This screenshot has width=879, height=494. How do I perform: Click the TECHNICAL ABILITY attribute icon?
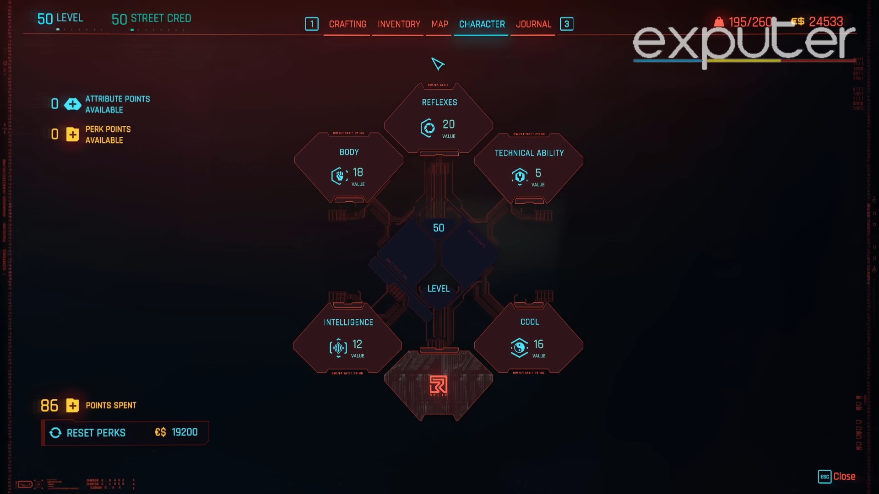point(519,176)
